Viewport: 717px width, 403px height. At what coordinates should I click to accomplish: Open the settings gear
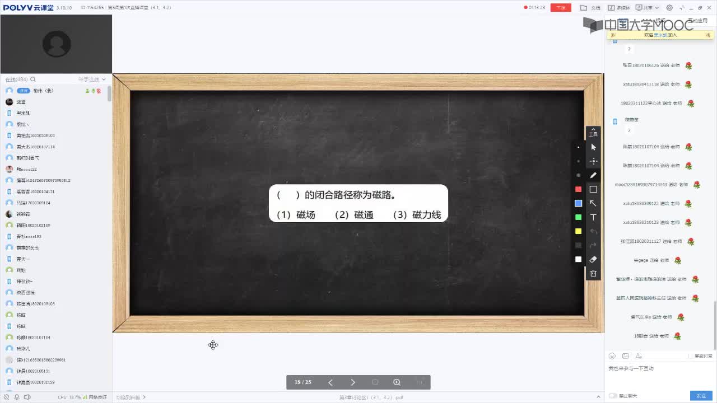(670, 8)
